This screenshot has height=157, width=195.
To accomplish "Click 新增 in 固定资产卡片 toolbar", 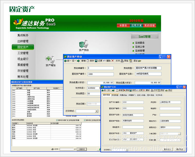I will (x=119, y=90).
